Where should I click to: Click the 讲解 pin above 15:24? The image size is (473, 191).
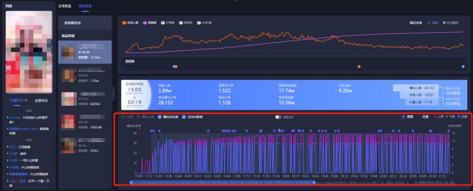pyautogui.click(x=159, y=131)
